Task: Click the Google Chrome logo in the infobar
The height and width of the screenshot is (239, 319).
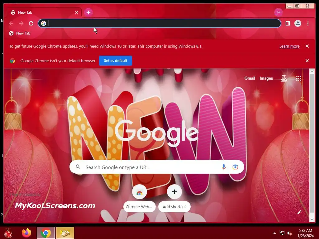Action: tap(12, 61)
